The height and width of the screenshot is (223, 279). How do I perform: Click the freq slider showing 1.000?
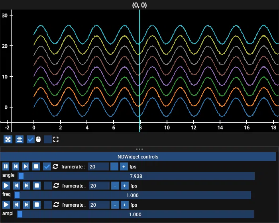pos(133,195)
